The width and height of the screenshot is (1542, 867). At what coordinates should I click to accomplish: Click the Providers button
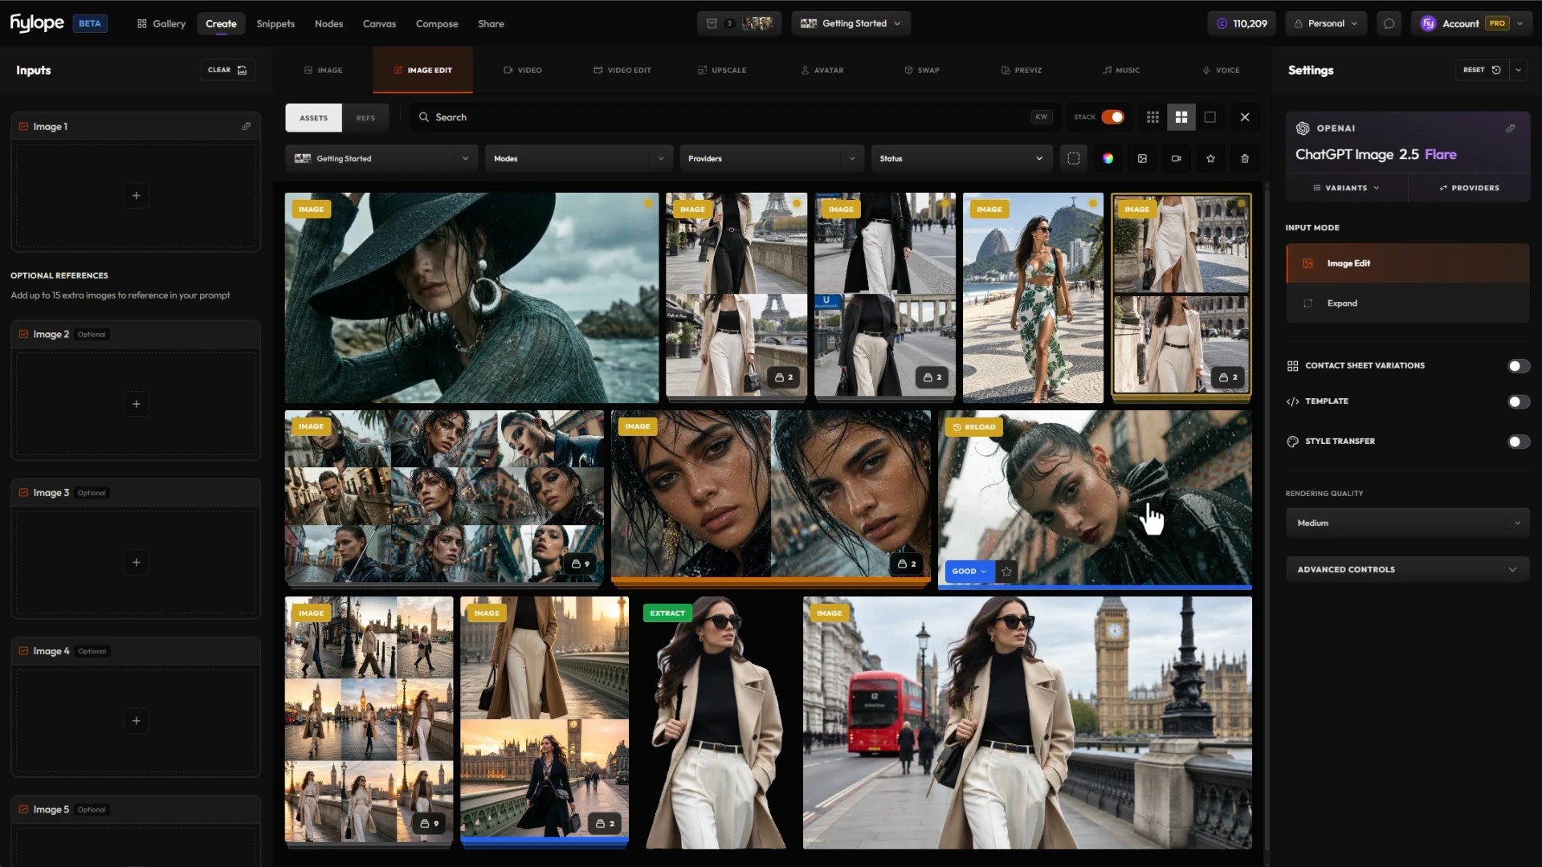click(1469, 188)
